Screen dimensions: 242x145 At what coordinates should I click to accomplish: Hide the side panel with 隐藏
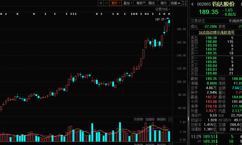[175, 3]
